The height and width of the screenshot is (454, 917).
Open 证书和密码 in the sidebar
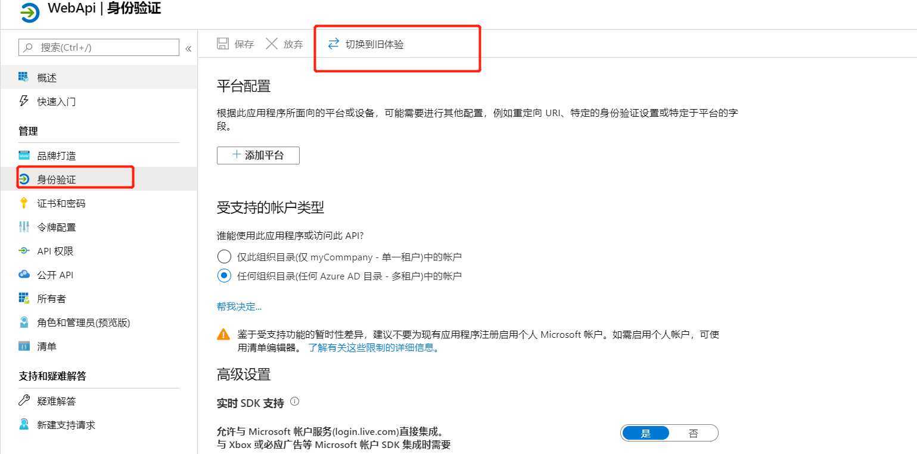[99, 203]
